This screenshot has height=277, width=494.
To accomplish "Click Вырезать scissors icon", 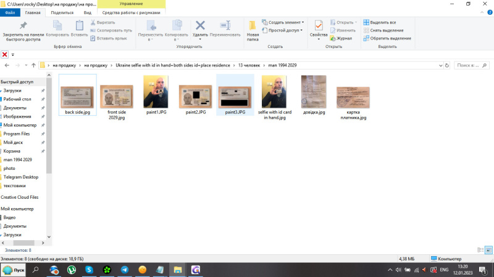I will pos(93,22).
